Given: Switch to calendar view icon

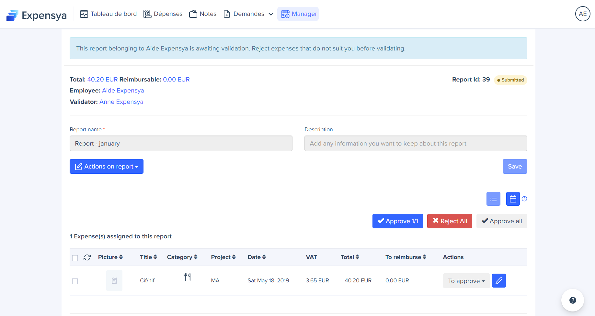Looking at the screenshot, I should tap(513, 199).
